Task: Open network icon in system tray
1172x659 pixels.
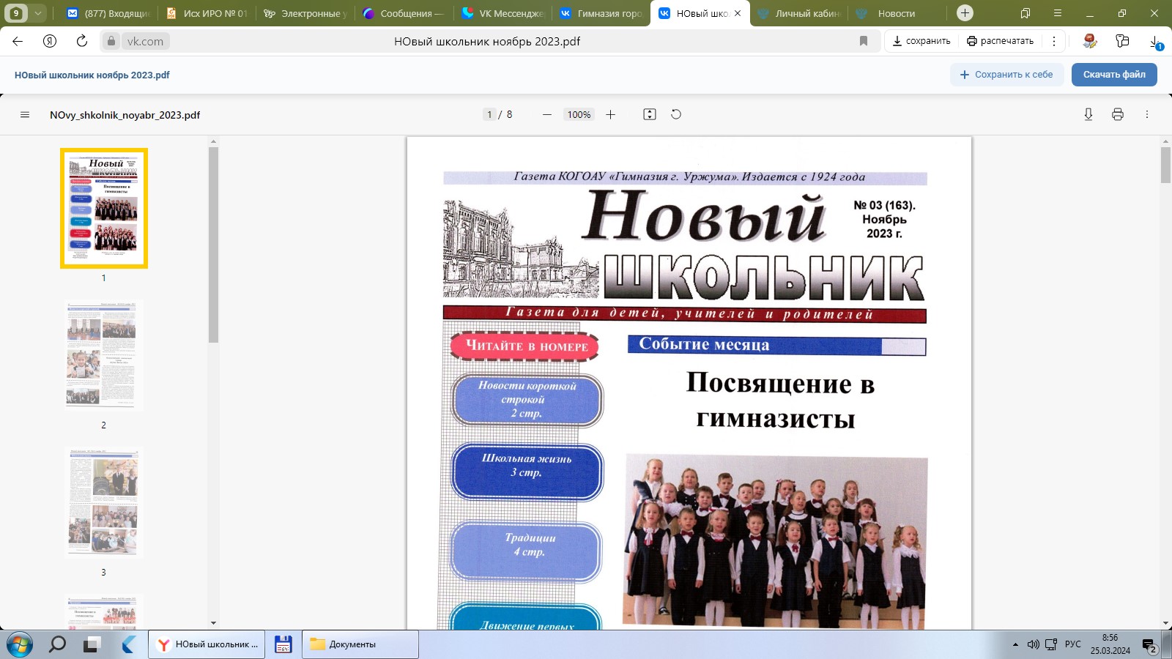Action: (x=1051, y=644)
